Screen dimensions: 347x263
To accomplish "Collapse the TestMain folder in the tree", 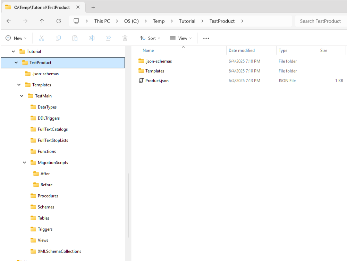I will 22,96.
